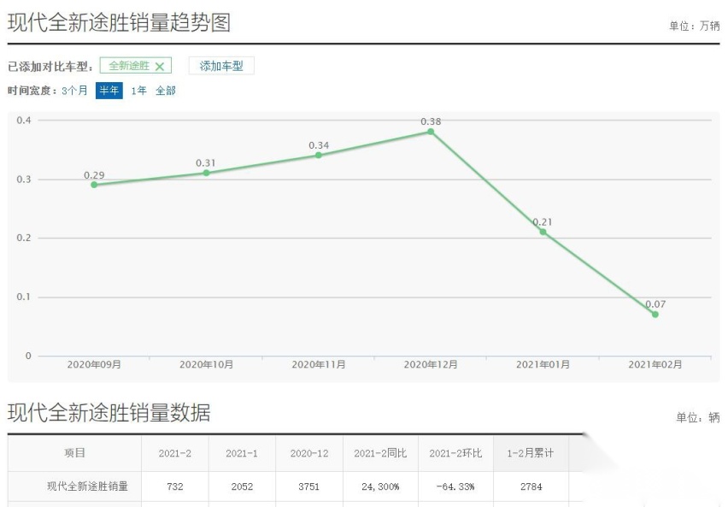Image resolution: width=728 pixels, height=507 pixels.
Task: Click the 2052 sales cell
Action: [x=242, y=487]
